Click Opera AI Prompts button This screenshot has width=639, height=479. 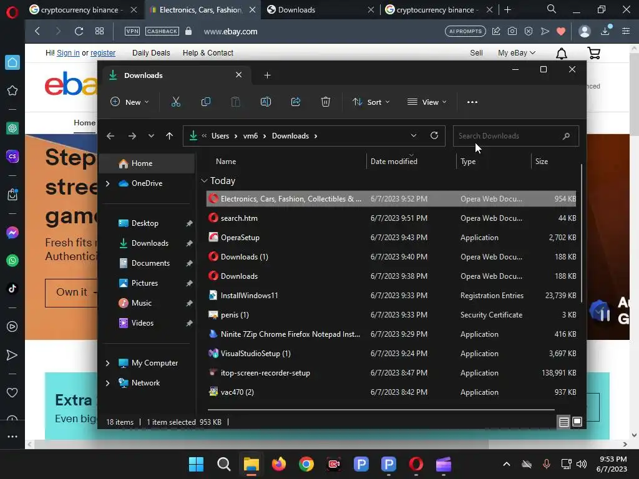(466, 31)
